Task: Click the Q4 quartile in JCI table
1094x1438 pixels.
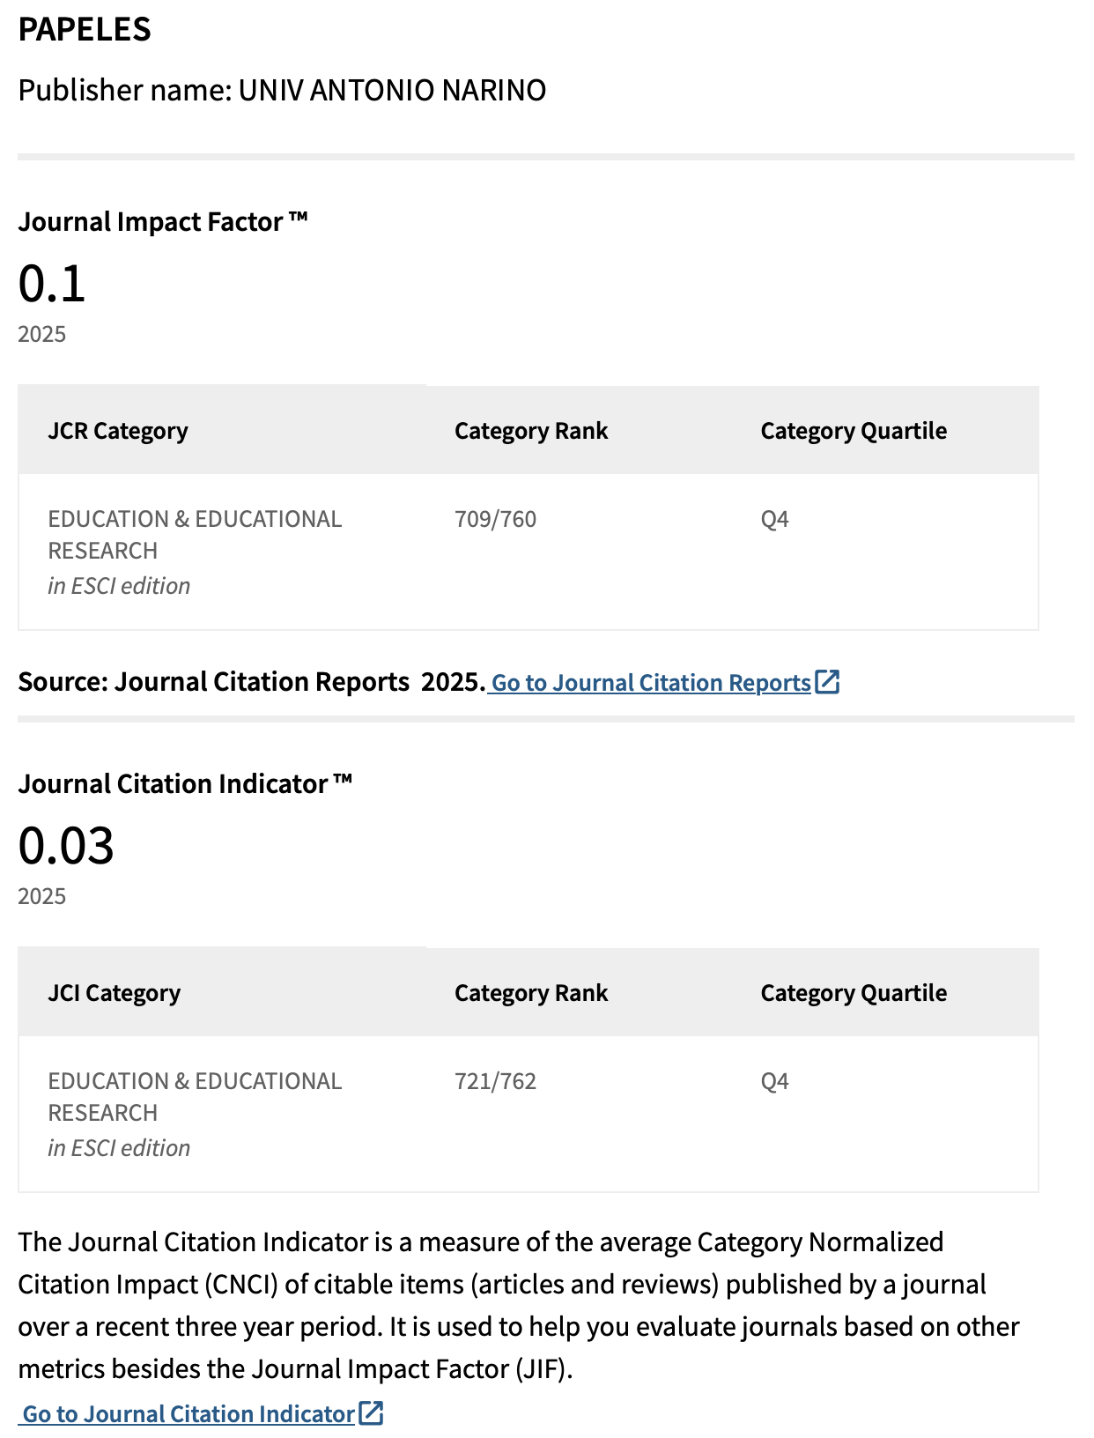Action: [774, 1081]
